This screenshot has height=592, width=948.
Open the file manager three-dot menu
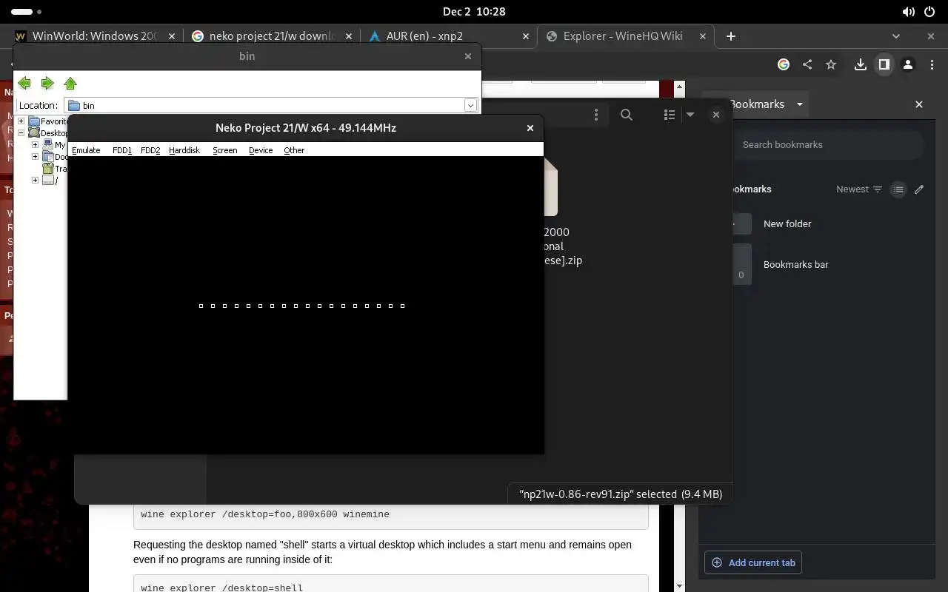coord(596,115)
